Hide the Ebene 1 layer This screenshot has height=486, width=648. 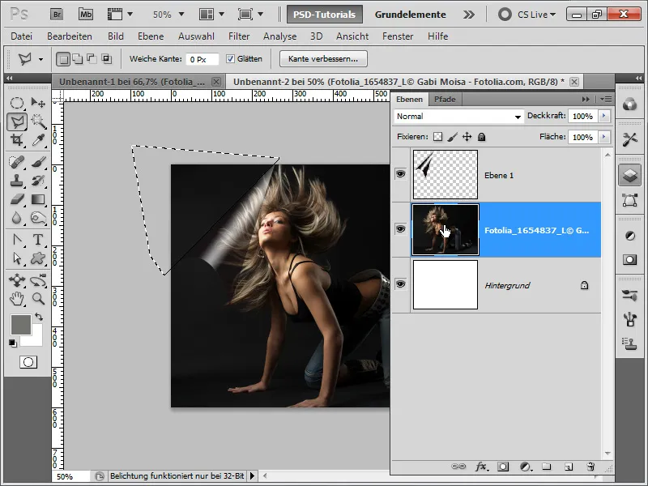pyautogui.click(x=400, y=174)
